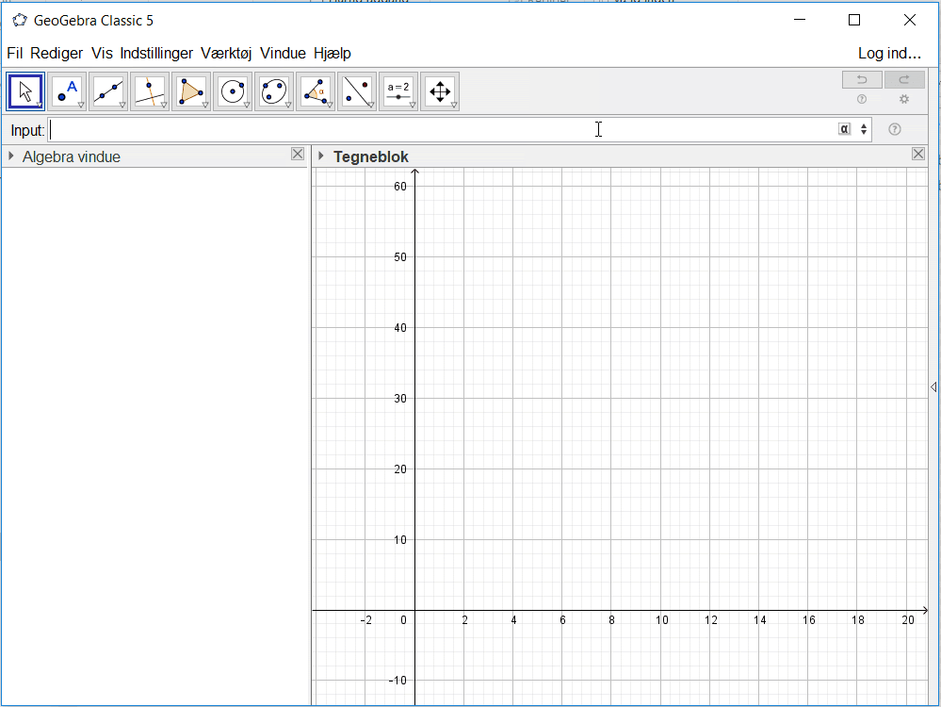Open Line tool submenu arrow
This screenshot has height=707, width=941.
click(x=122, y=106)
